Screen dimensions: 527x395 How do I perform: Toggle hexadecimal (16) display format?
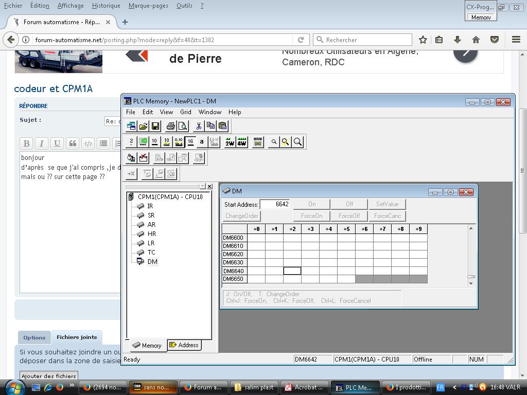[190, 142]
